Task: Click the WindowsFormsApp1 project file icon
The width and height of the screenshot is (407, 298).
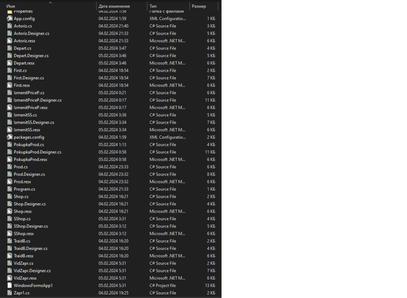Action: tap(10, 286)
